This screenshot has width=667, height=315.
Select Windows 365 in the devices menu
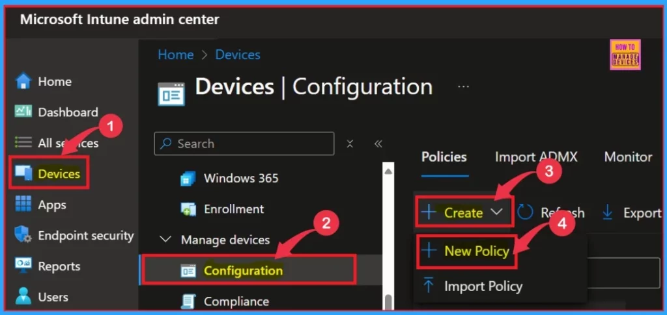(241, 178)
